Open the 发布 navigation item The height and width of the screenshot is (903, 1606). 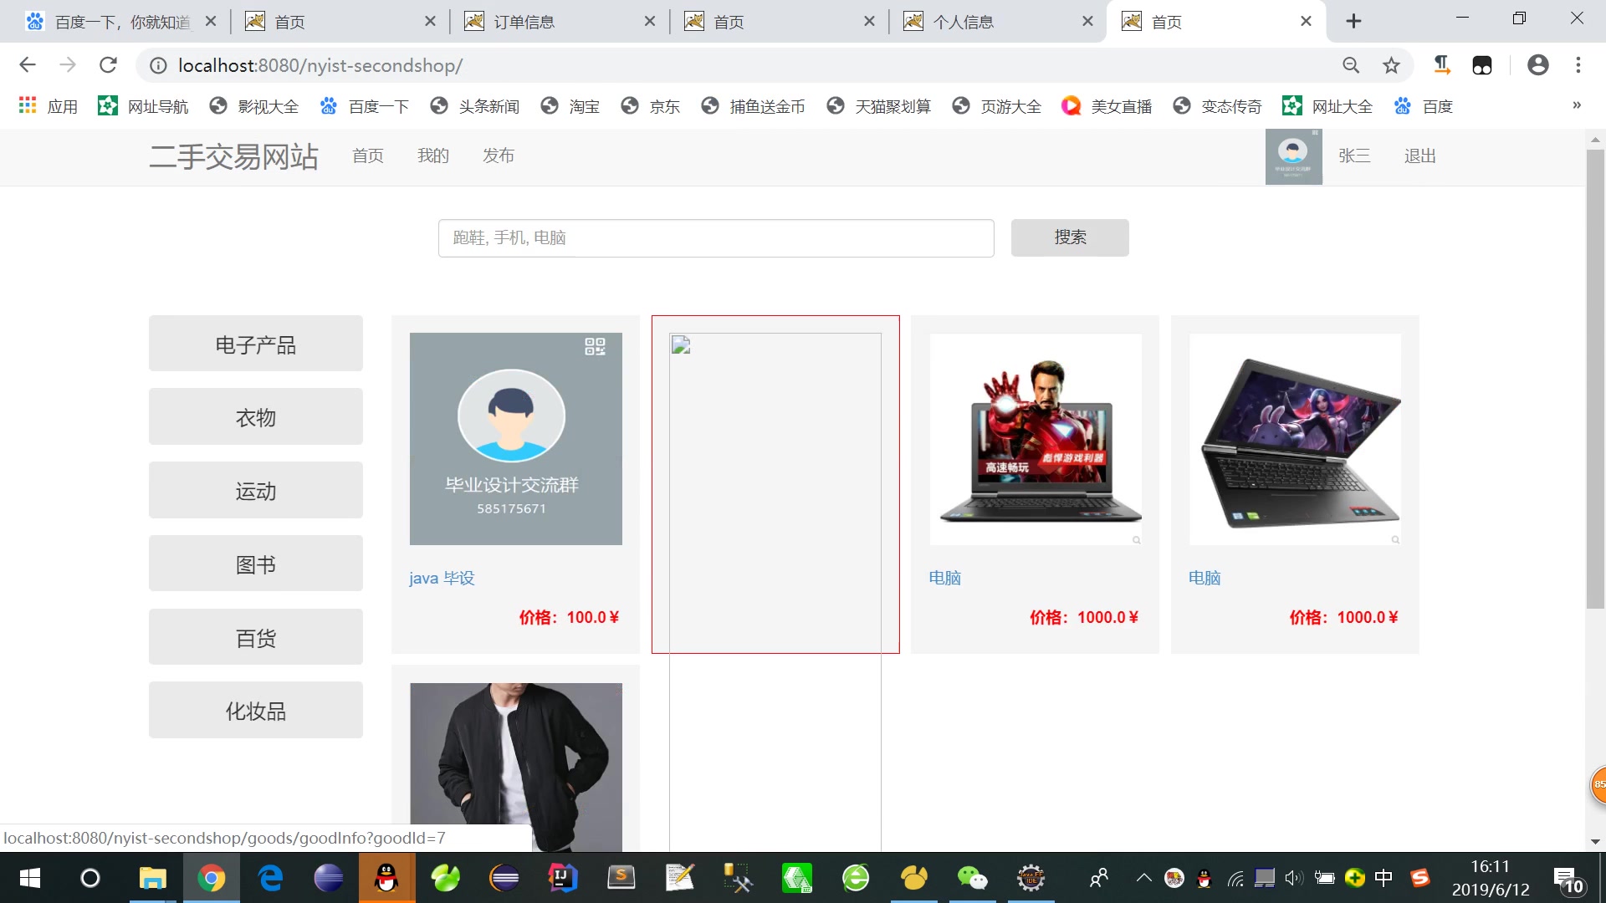coord(498,156)
